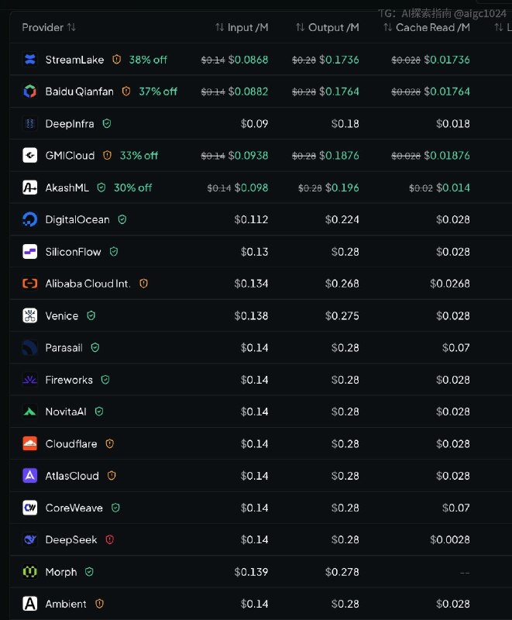Click DigitalOcean's $0.112 input price
The image size is (512, 620).
[251, 219]
